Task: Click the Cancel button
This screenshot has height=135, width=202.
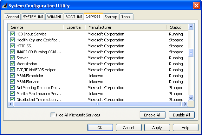Action: [x=129, y=128]
